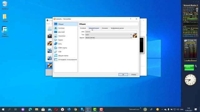Open File Explorer from the taskbar

coord(37,109)
